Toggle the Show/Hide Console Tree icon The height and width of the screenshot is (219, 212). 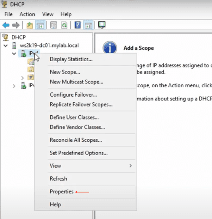[x=40, y=25]
